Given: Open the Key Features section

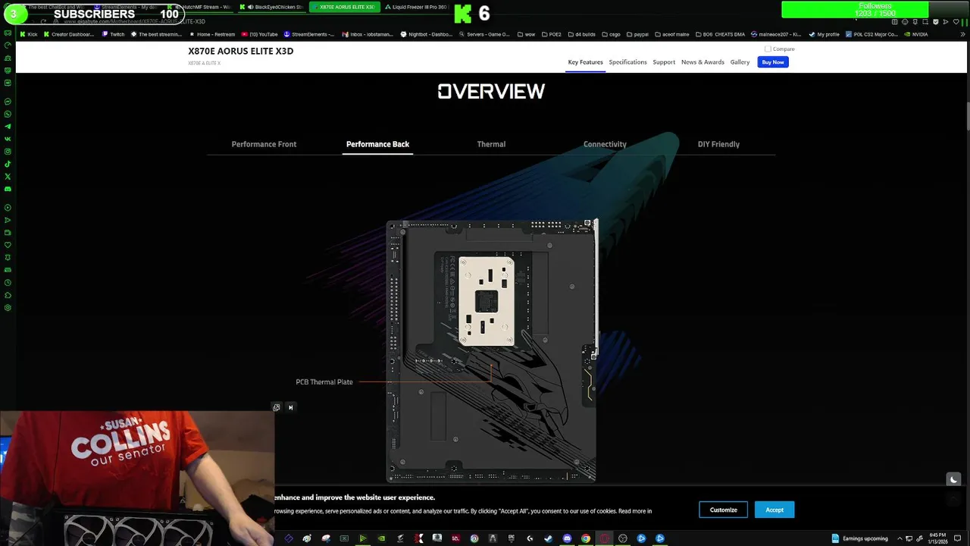Looking at the screenshot, I should [586, 62].
